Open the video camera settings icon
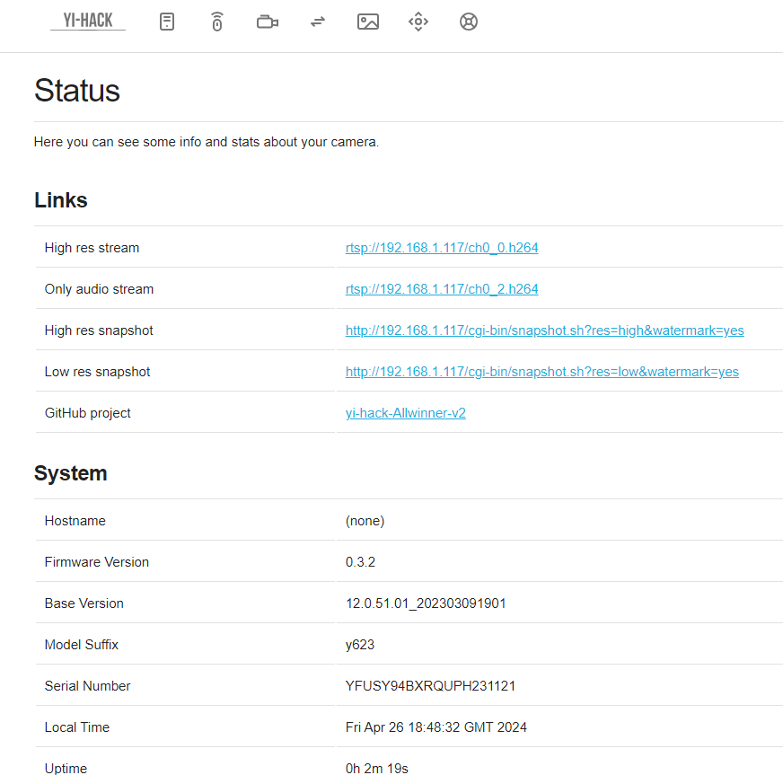Image resolution: width=783 pixels, height=775 pixels. tap(267, 22)
